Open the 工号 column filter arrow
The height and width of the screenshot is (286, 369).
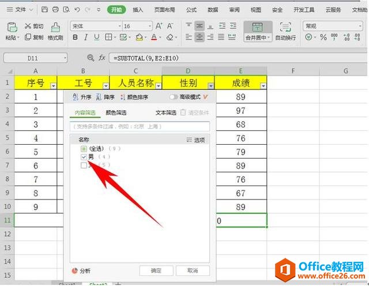(x=106, y=86)
